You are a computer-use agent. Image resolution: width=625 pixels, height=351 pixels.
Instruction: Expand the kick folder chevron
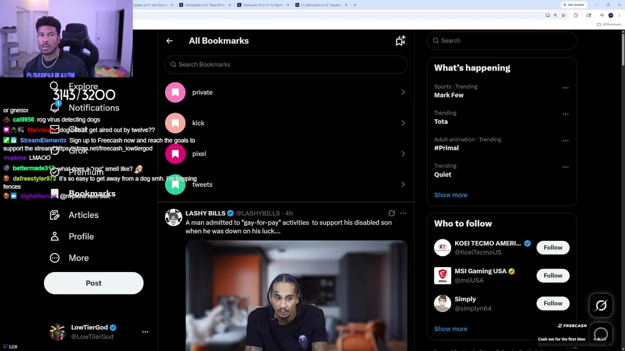403,123
